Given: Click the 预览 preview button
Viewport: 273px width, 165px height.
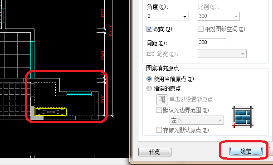Looking at the screenshot, I should [155, 152].
